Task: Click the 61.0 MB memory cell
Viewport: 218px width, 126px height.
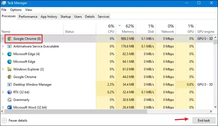Action: [x=126, y=69]
